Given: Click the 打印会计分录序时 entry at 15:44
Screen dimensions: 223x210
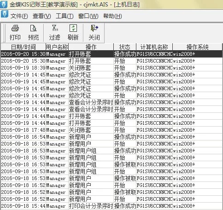Looking at the screenshot, I should coord(91,206).
